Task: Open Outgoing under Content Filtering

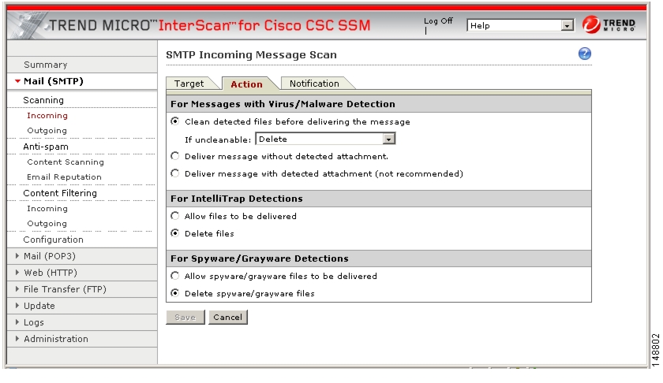Action: coord(47,223)
